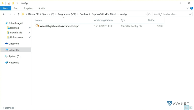Open recent locations dropdown arrow
This screenshot has height=110, width=194.
(14, 14)
